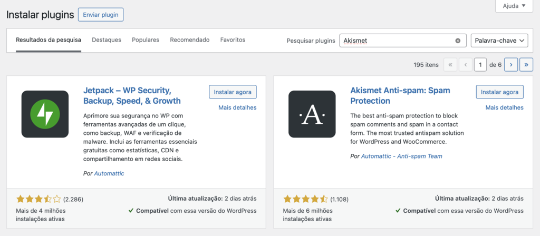Switch to Populares tab
Screen dimensions: 540x236
tap(146, 40)
